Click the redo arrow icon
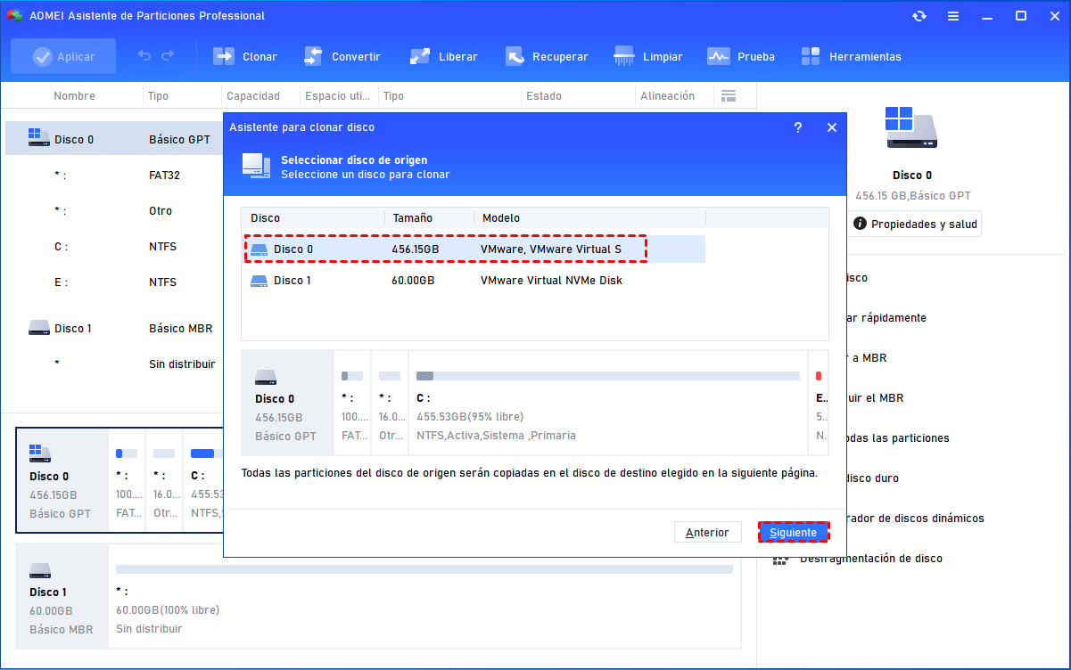Image resolution: width=1071 pixels, height=670 pixels. pyautogui.click(x=168, y=56)
